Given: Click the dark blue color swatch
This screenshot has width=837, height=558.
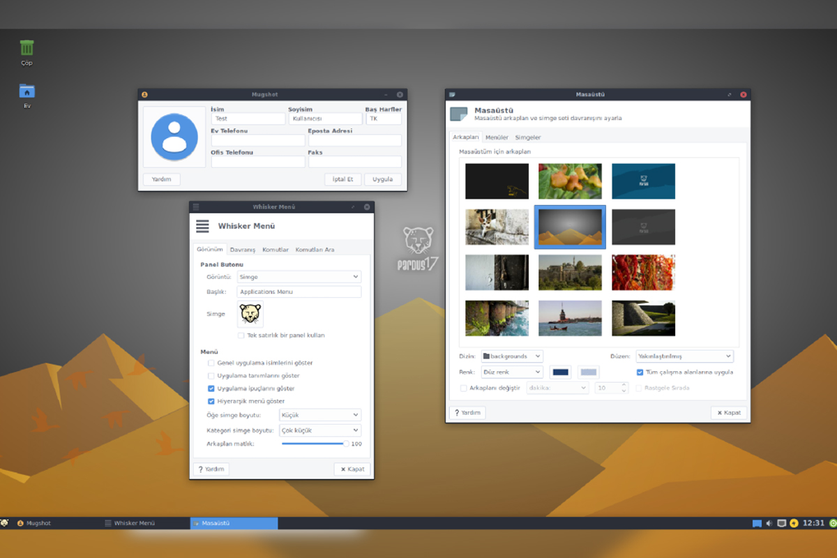Looking at the screenshot, I should (561, 372).
